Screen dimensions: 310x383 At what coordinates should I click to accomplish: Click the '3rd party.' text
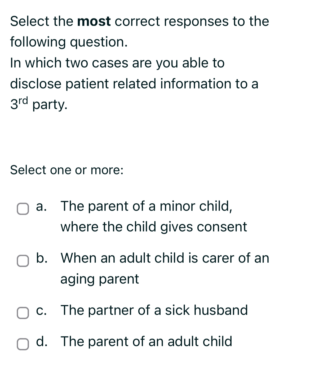(x=39, y=104)
